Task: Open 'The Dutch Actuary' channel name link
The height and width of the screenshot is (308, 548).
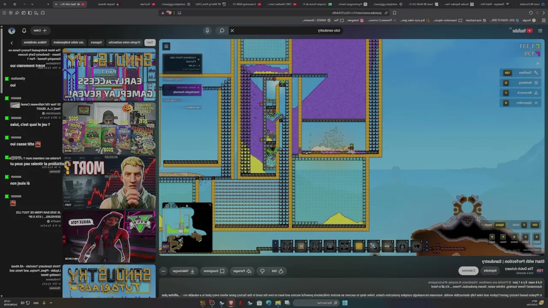Action: click(x=518, y=269)
